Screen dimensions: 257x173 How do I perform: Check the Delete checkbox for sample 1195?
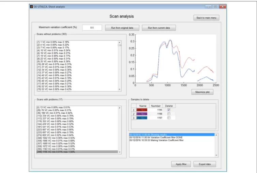(x=169, y=110)
